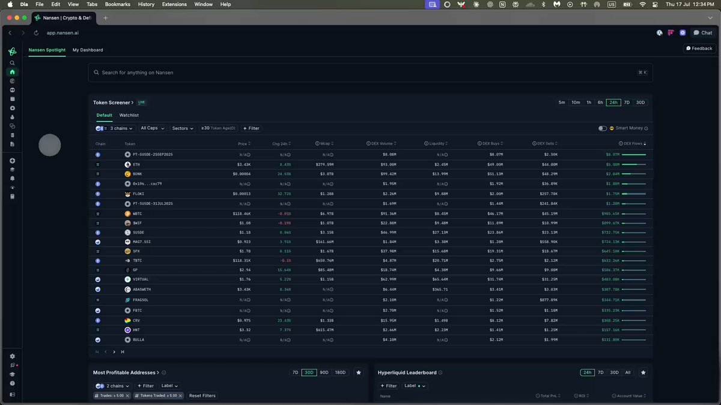The width and height of the screenshot is (721, 405).
Task: Click the collapse sidebar icon at the bottom
Action: 12,394
